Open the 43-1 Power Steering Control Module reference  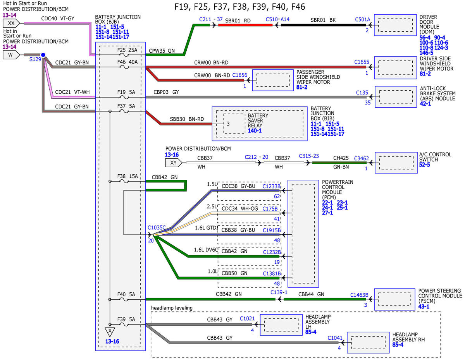425,306
